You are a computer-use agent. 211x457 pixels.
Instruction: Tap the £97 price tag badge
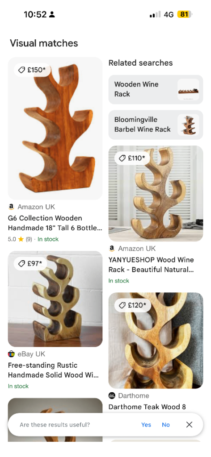(30, 264)
